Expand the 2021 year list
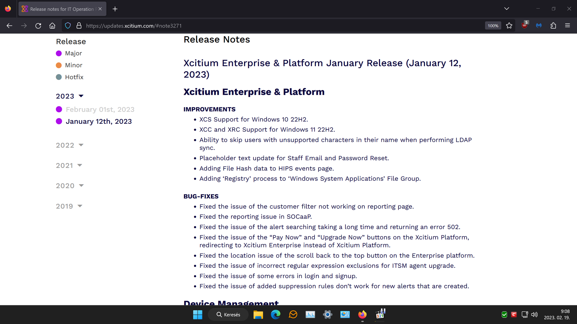The height and width of the screenshot is (324, 577). coord(69,165)
